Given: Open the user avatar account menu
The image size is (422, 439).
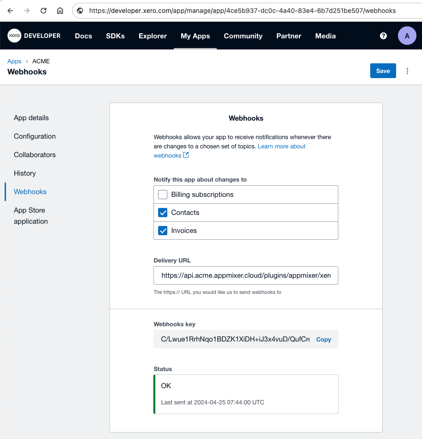Looking at the screenshot, I should point(407,36).
